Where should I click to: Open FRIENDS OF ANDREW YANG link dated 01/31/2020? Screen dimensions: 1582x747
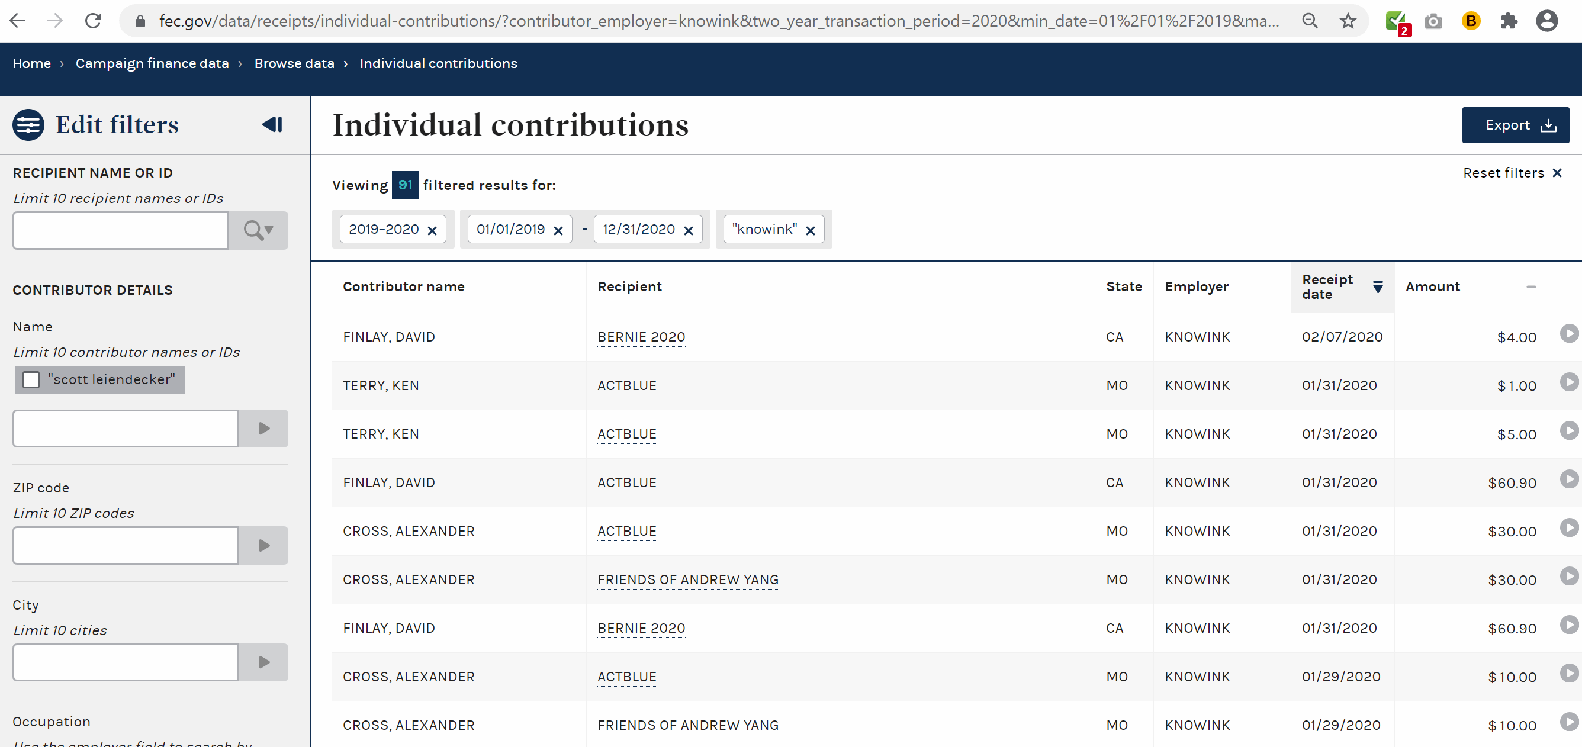[x=688, y=579]
